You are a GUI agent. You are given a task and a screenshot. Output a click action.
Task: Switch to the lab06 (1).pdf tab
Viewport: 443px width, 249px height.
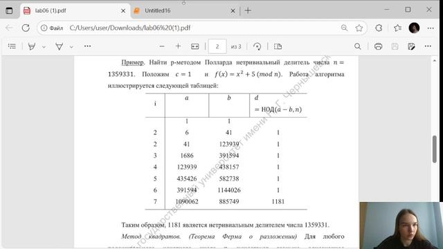[x=75, y=11]
